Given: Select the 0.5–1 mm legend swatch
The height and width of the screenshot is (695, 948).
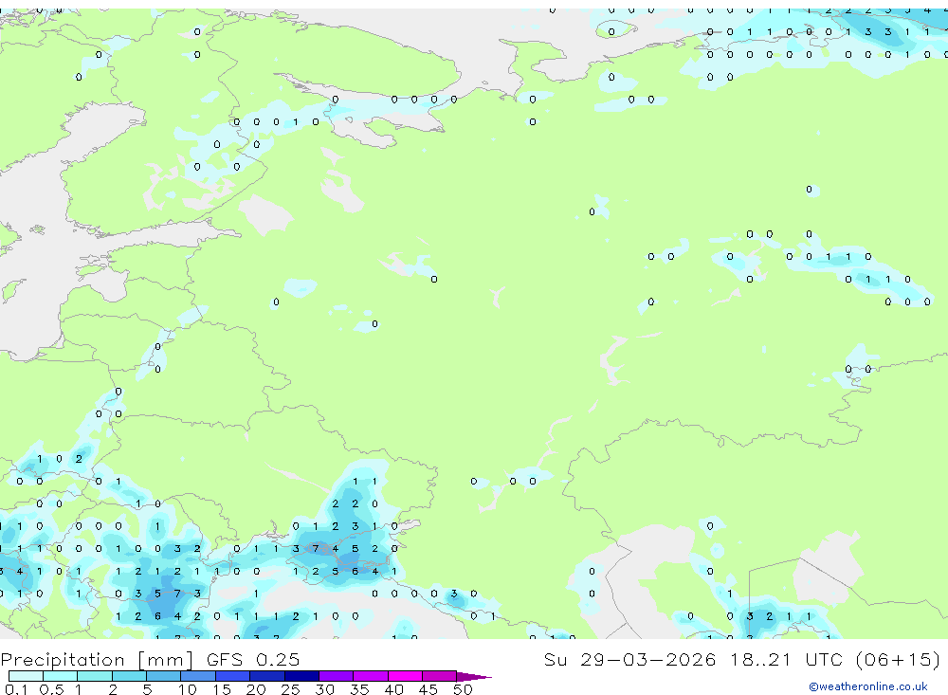Looking at the screenshot, I should tap(61, 676).
